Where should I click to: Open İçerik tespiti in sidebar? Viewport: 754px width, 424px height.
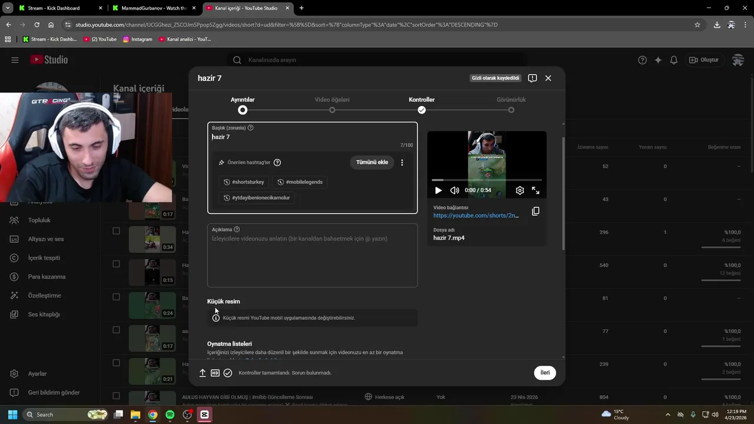[44, 258]
